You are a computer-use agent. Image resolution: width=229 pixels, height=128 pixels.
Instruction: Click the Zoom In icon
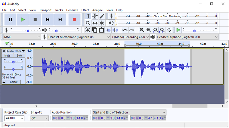click(142, 30)
